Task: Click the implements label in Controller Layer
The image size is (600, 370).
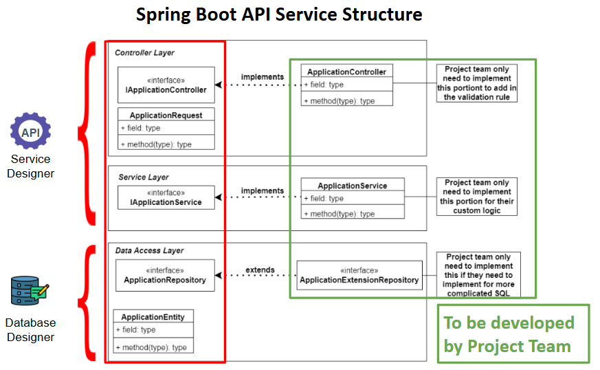Action: 263,77
